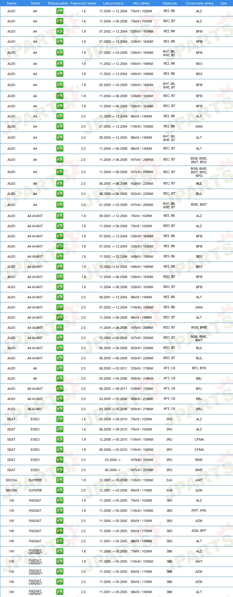Click engine code 'BGB, BWE' in A4 Avant row
The image size is (233, 597).
tap(199, 328)
